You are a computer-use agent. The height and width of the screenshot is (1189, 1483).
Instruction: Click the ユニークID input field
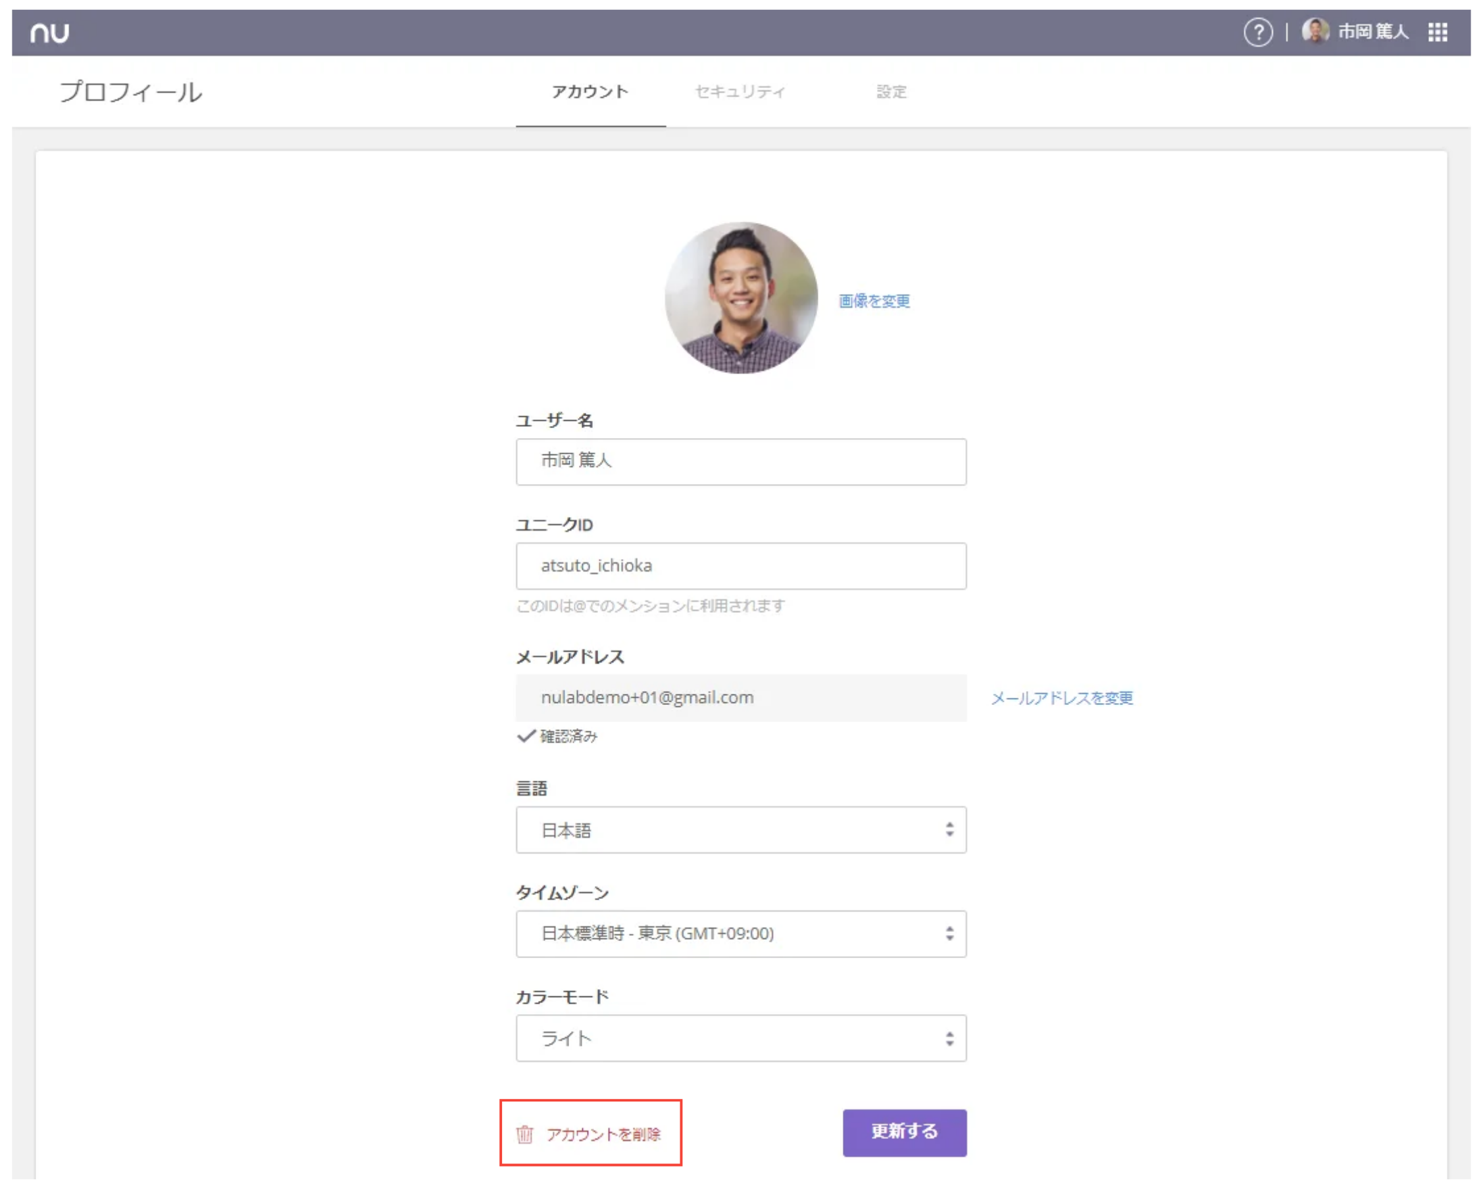tap(741, 566)
